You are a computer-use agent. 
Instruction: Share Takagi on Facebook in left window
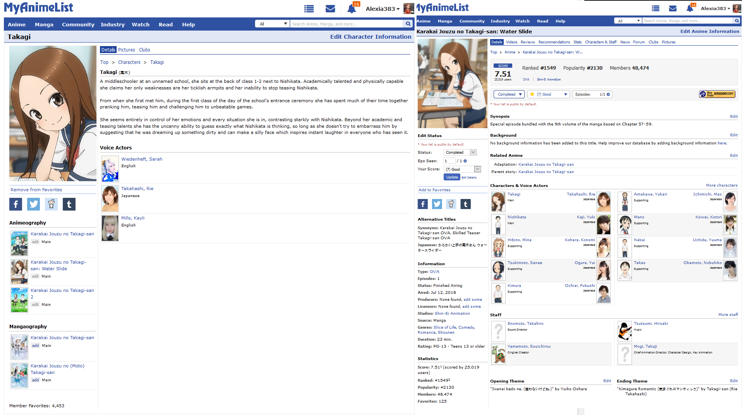click(x=15, y=204)
